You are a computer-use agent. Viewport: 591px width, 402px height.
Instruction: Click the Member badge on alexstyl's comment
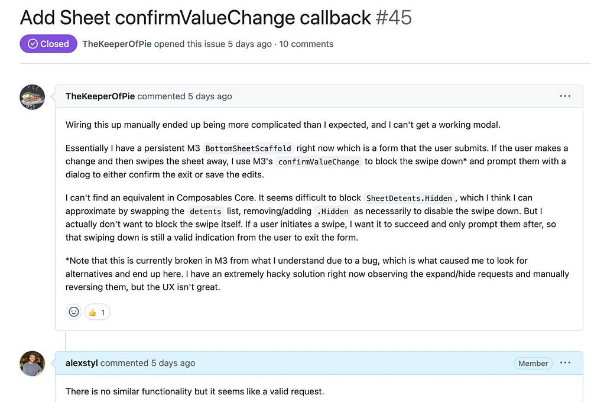(x=533, y=364)
